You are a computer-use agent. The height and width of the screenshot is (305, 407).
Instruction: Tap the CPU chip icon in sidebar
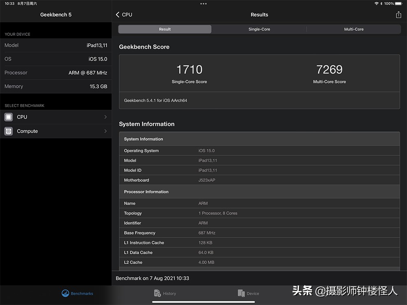click(9, 117)
